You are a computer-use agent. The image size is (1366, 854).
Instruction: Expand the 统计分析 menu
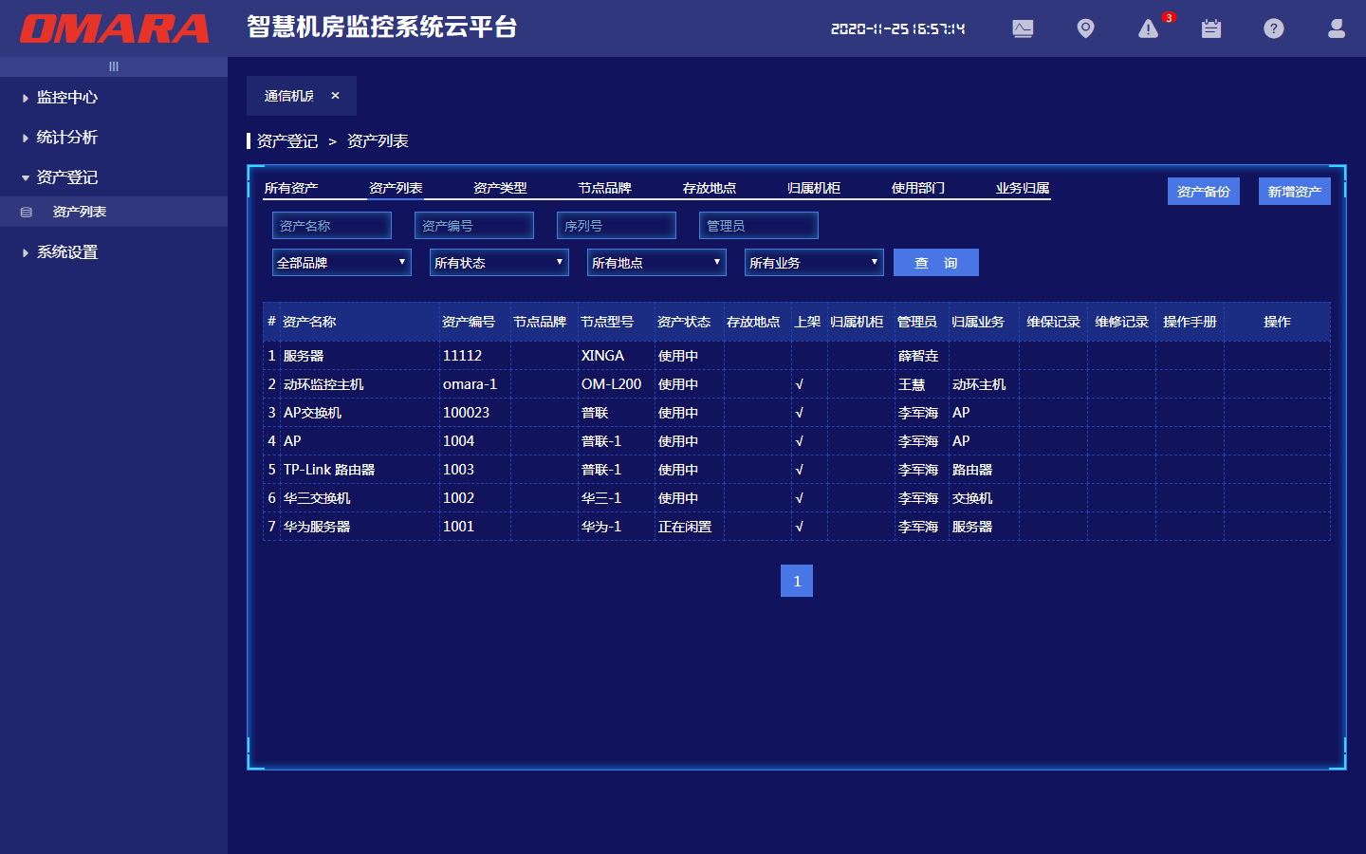pos(66,138)
